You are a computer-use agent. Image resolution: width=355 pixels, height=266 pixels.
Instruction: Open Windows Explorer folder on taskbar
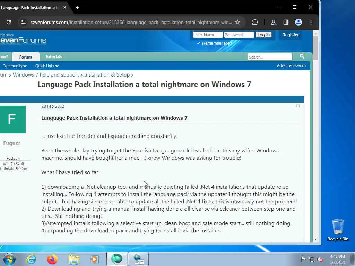pyautogui.click(x=74, y=260)
